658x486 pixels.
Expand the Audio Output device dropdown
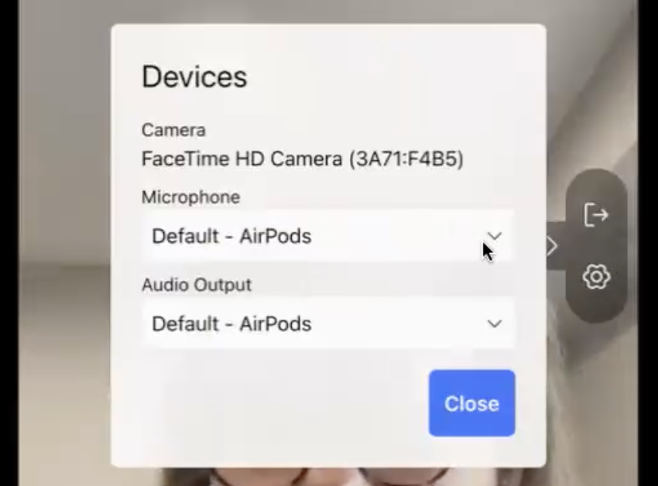[328, 323]
